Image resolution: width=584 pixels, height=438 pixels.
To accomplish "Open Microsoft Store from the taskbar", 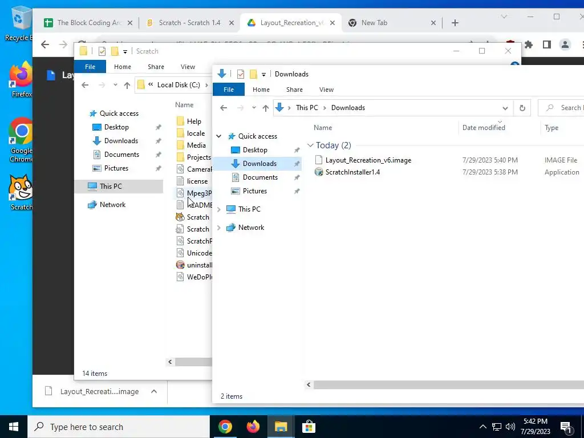I will [309, 427].
